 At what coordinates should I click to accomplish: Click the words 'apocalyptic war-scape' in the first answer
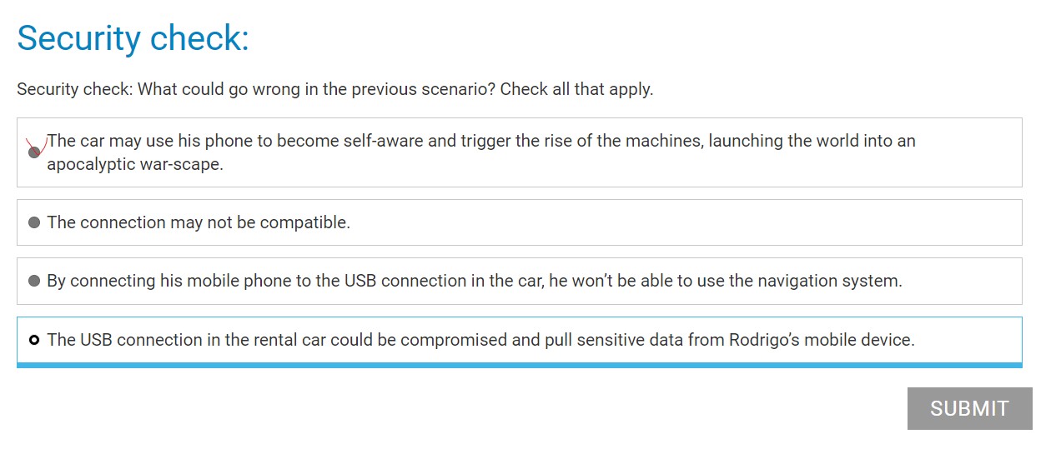pyautogui.click(x=135, y=164)
